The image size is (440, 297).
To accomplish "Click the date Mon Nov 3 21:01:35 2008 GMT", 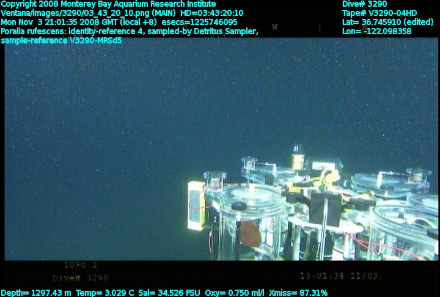I will [59, 22].
